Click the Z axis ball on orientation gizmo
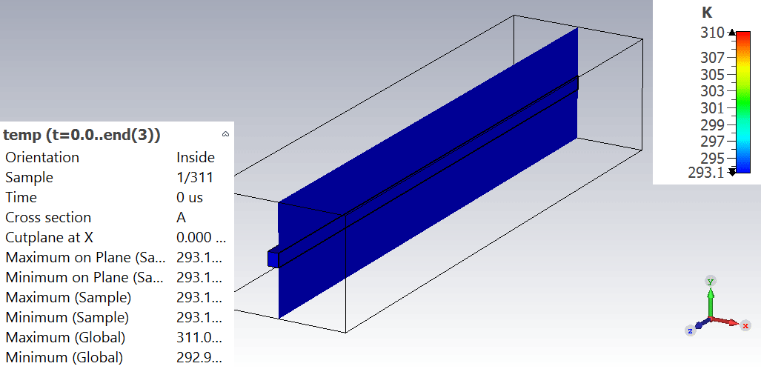 pos(690,330)
